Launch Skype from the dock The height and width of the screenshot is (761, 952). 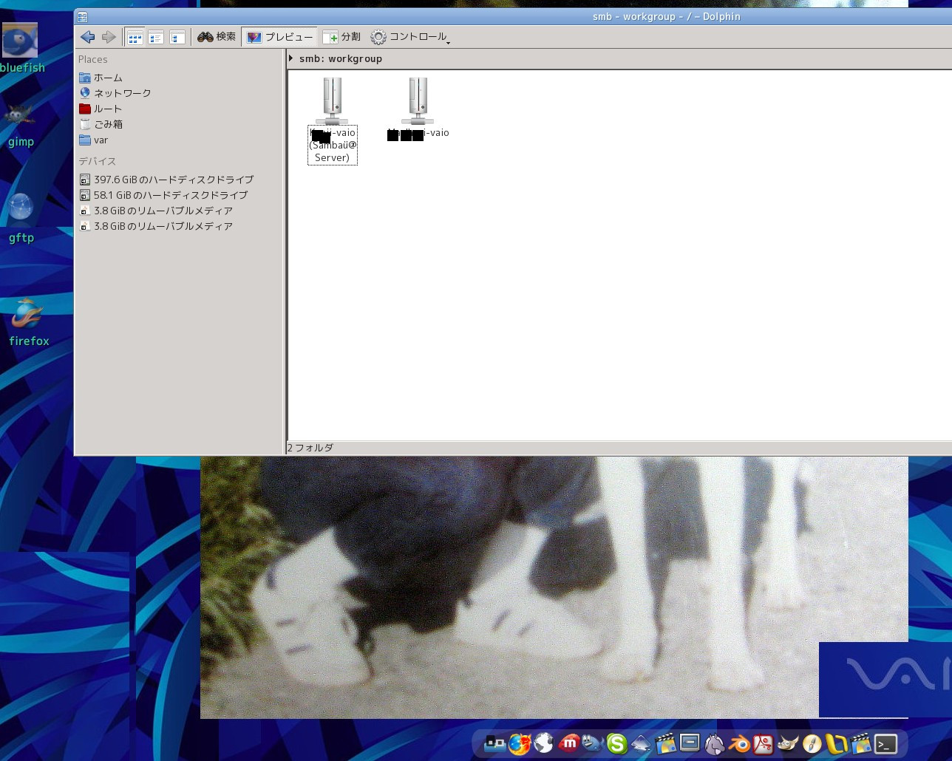click(616, 743)
